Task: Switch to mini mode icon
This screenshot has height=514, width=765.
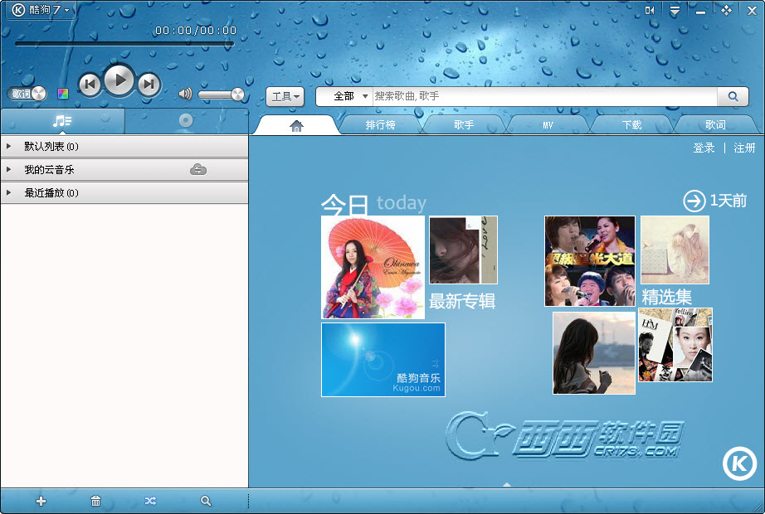Action: pyautogui.click(x=650, y=10)
